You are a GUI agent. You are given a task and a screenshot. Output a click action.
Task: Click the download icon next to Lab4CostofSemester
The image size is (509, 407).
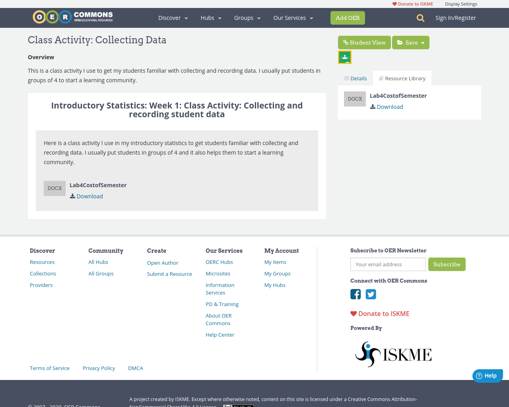pos(372,106)
